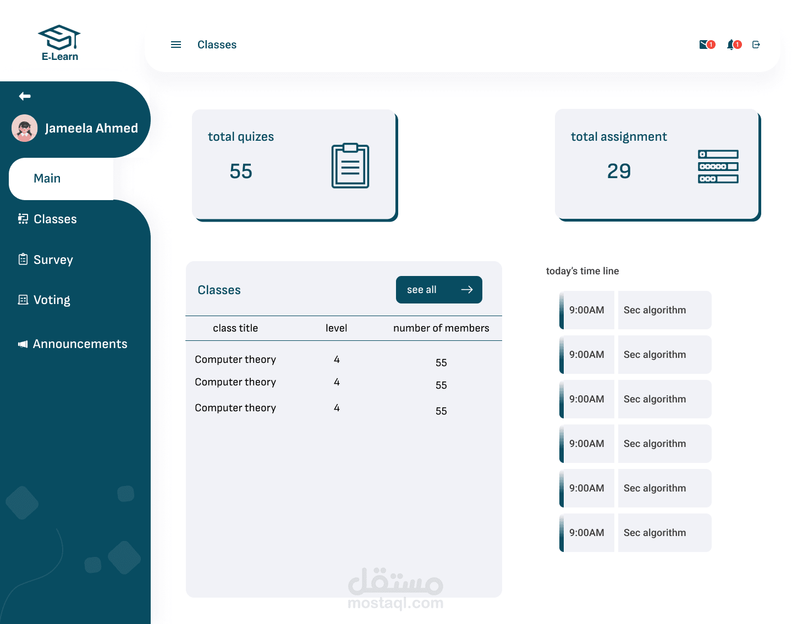
Task: Click the quizzes clipboard icon
Action: (x=350, y=165)
